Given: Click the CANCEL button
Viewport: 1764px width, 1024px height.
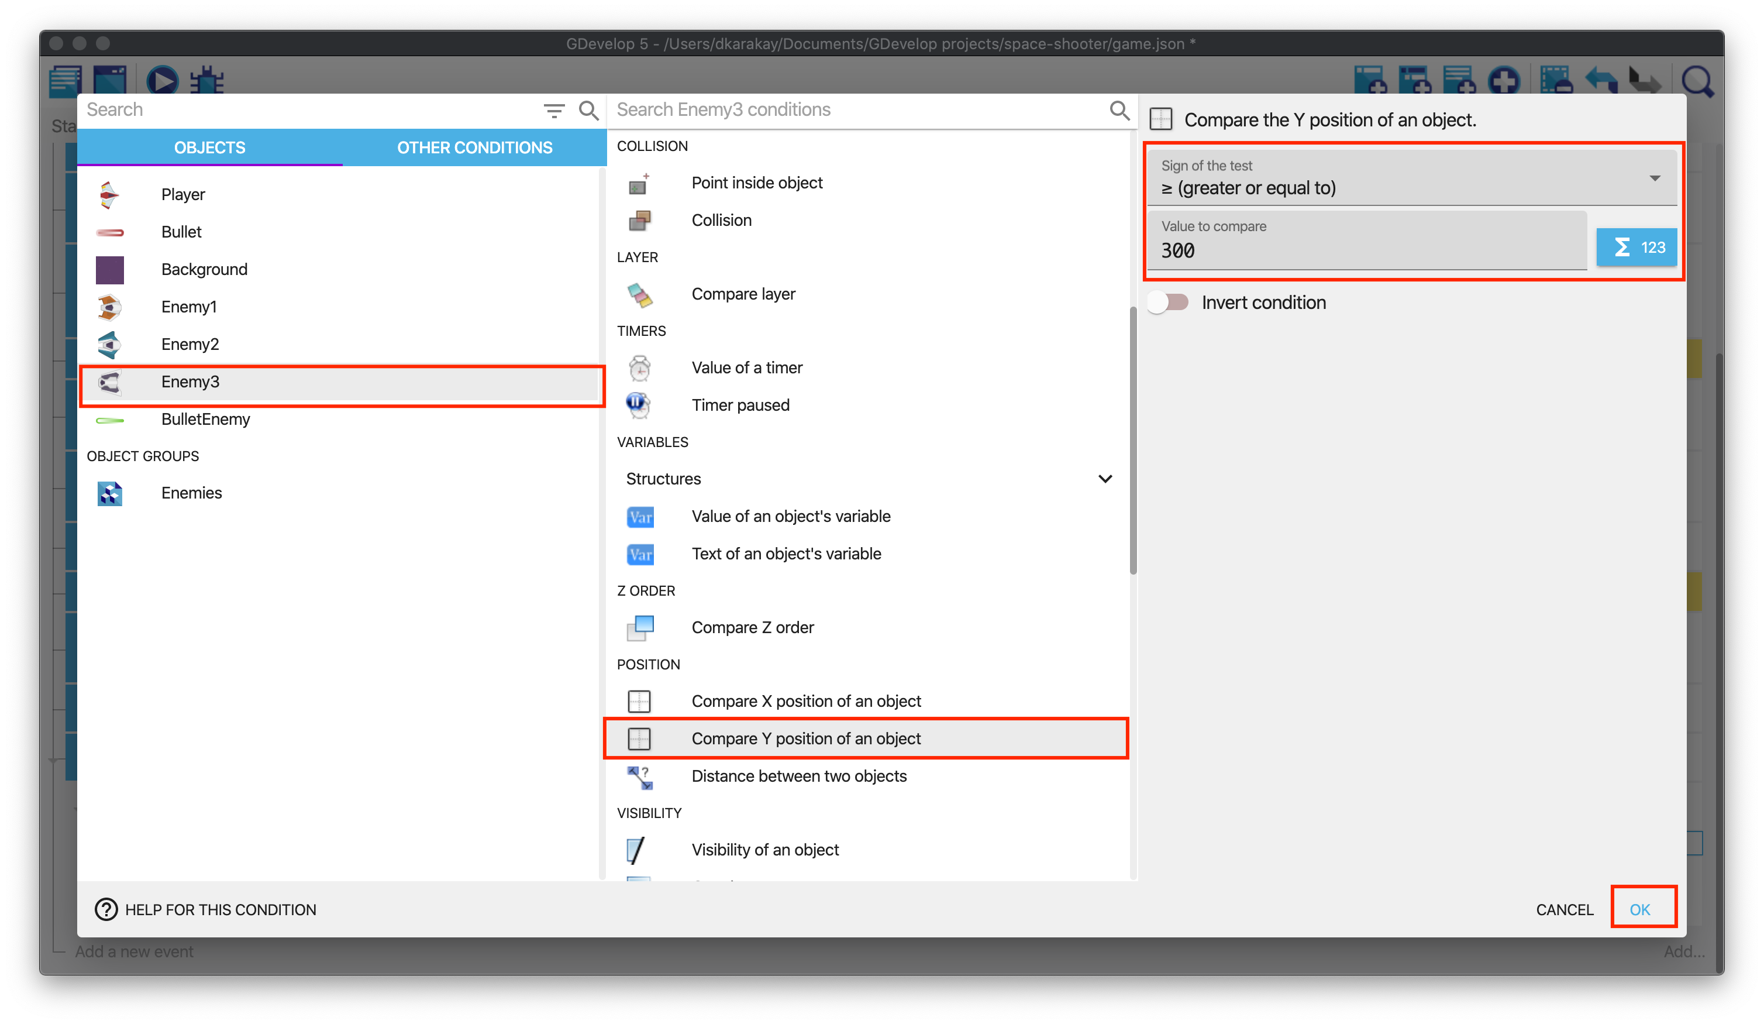Looking at the screenshot, I should pos(1564,909).
